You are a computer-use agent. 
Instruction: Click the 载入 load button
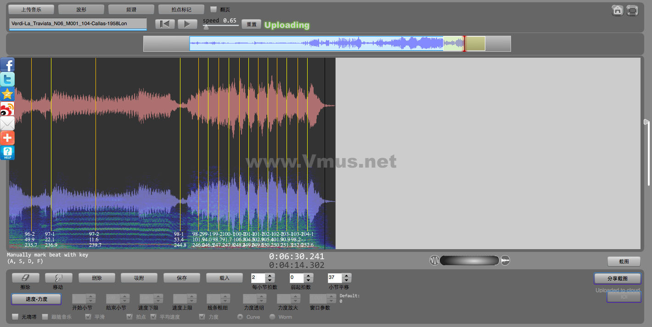pos(225,278)
